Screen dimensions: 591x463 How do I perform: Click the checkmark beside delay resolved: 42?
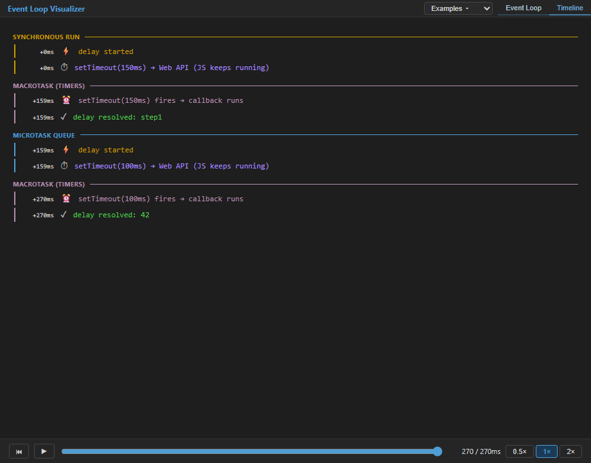pyautogui.click(x=64, y=214)
